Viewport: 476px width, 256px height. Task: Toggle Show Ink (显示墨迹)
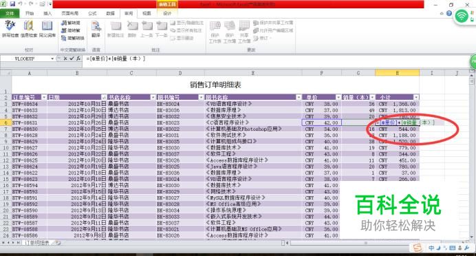click(x=182, y=38)
